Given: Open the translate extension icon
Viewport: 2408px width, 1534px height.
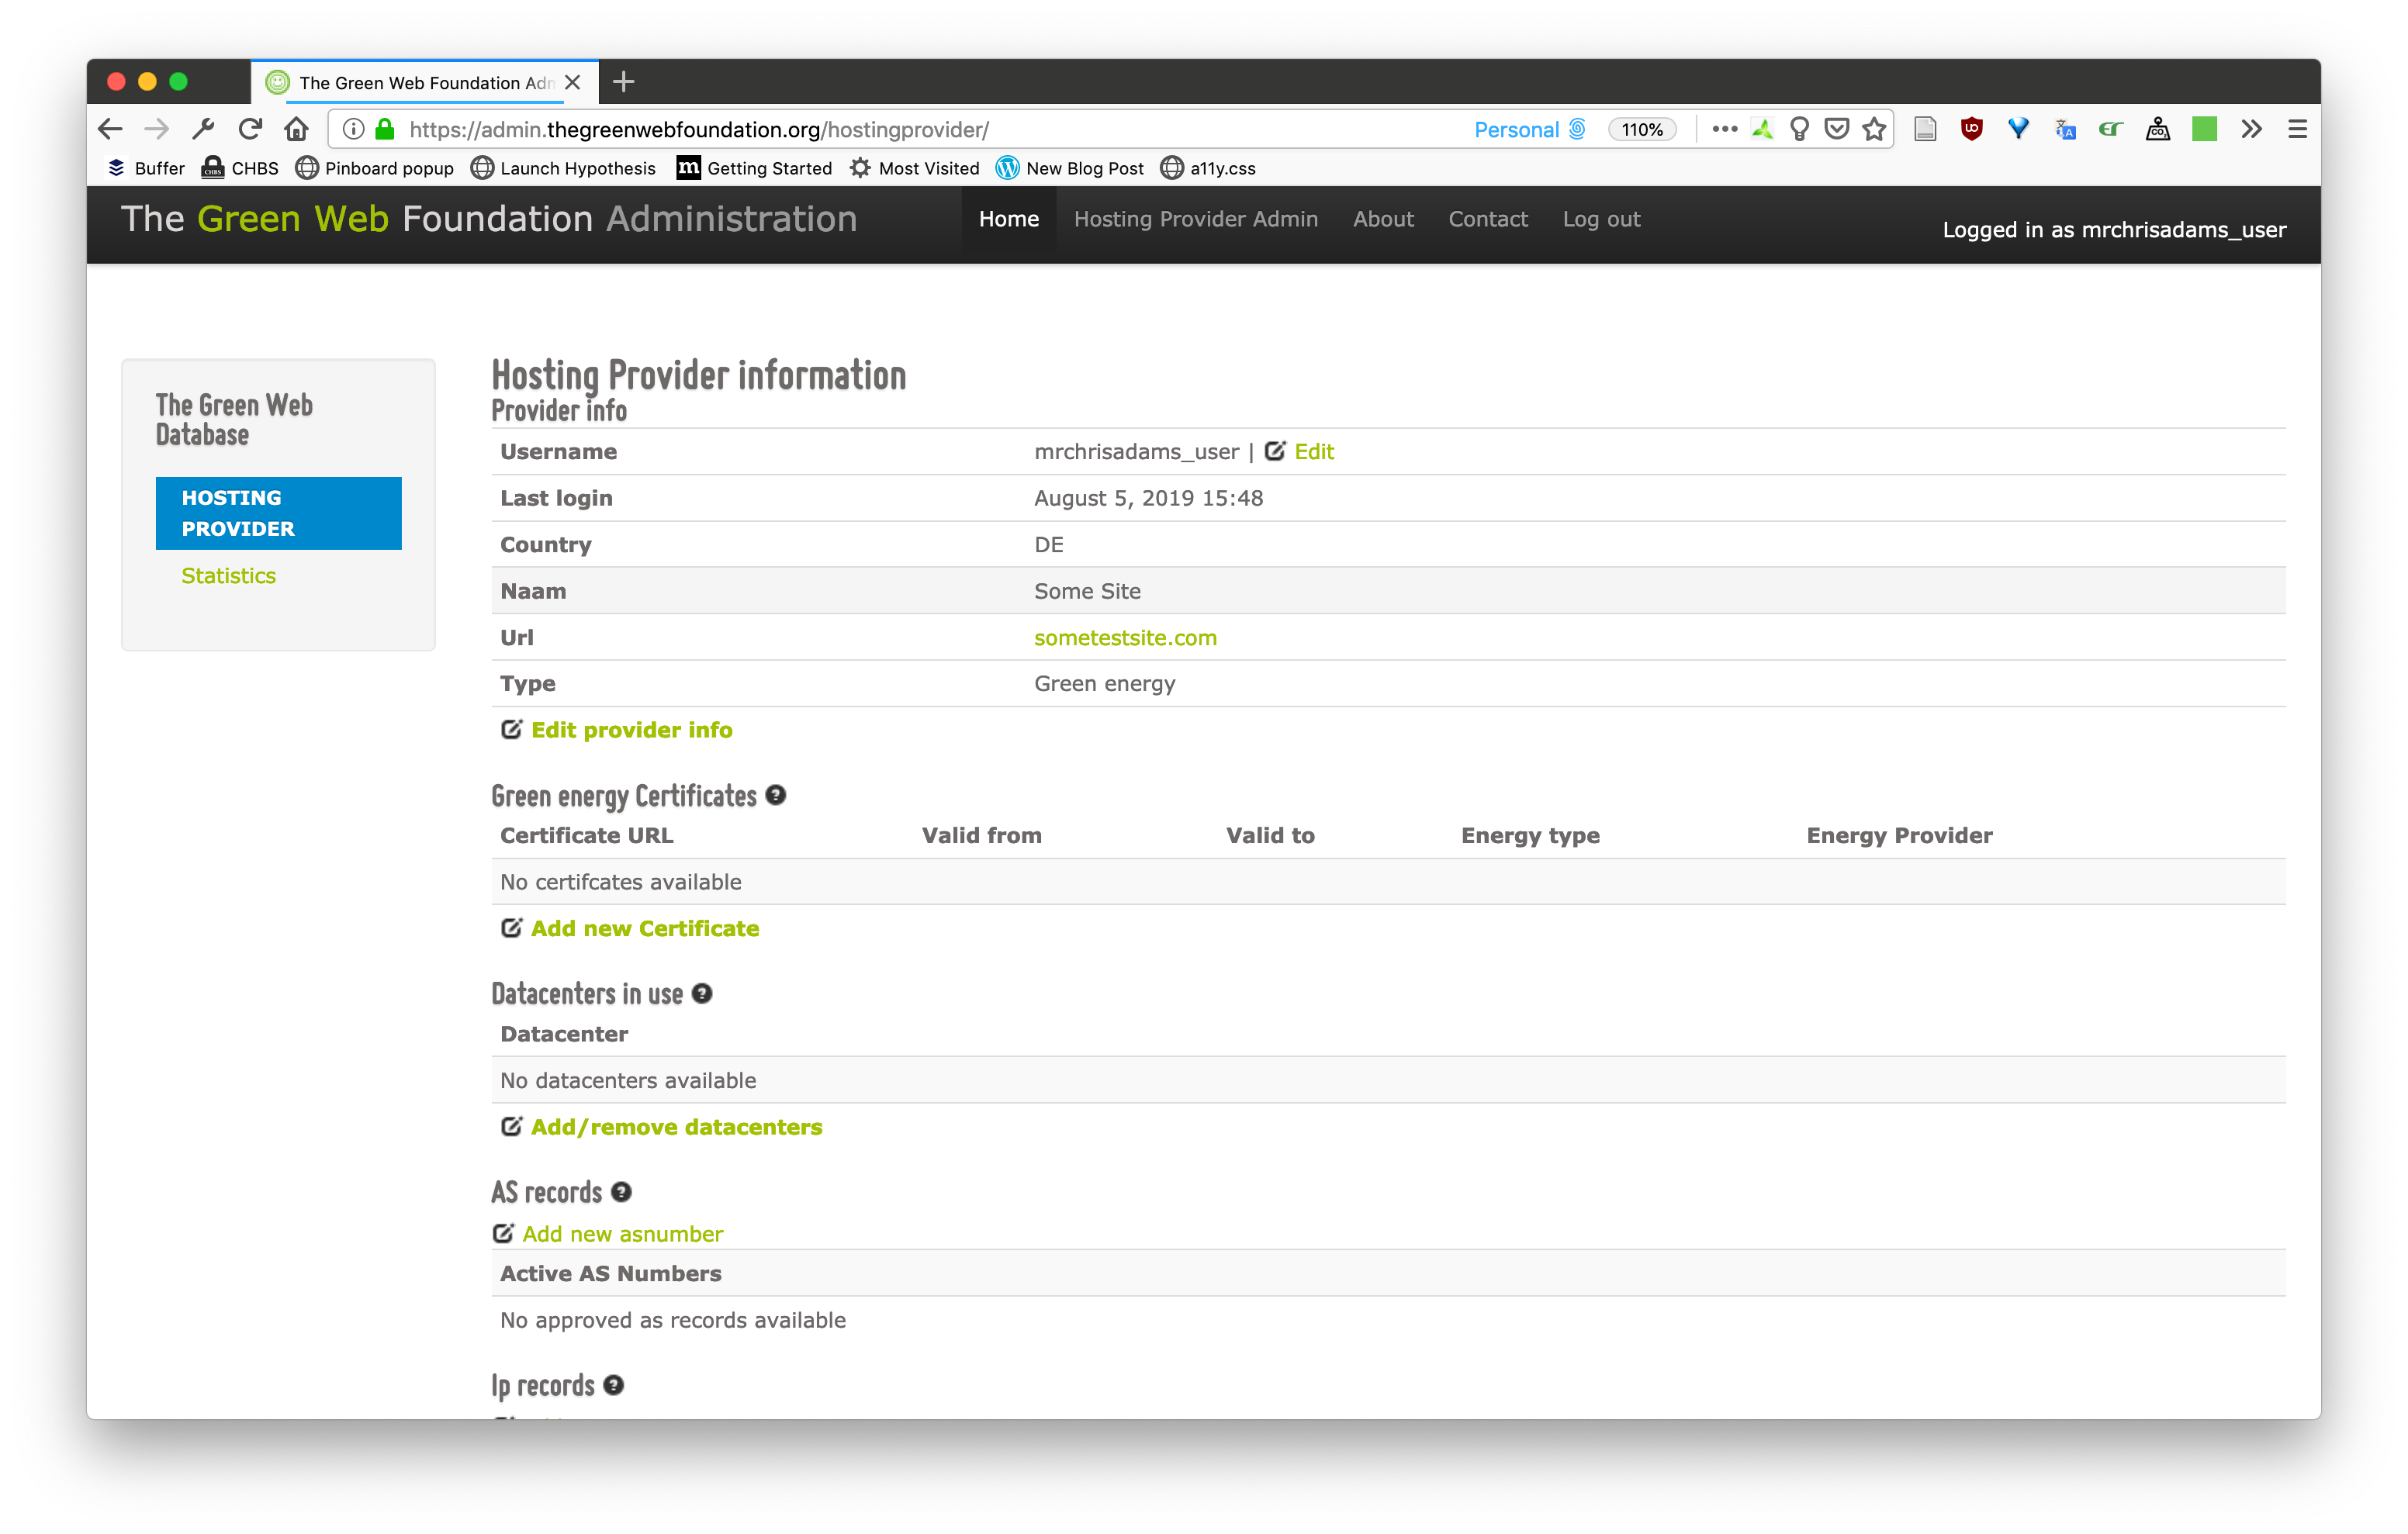Looking at the screenshot, I should [2065, 129].
